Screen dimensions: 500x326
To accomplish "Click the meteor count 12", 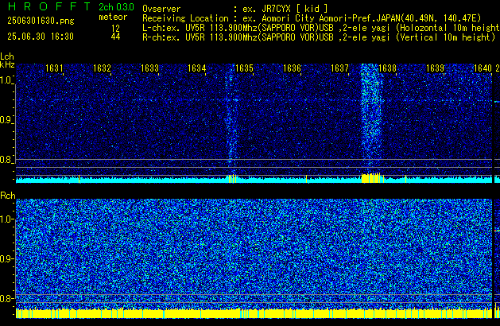I will tap(115, 28).
